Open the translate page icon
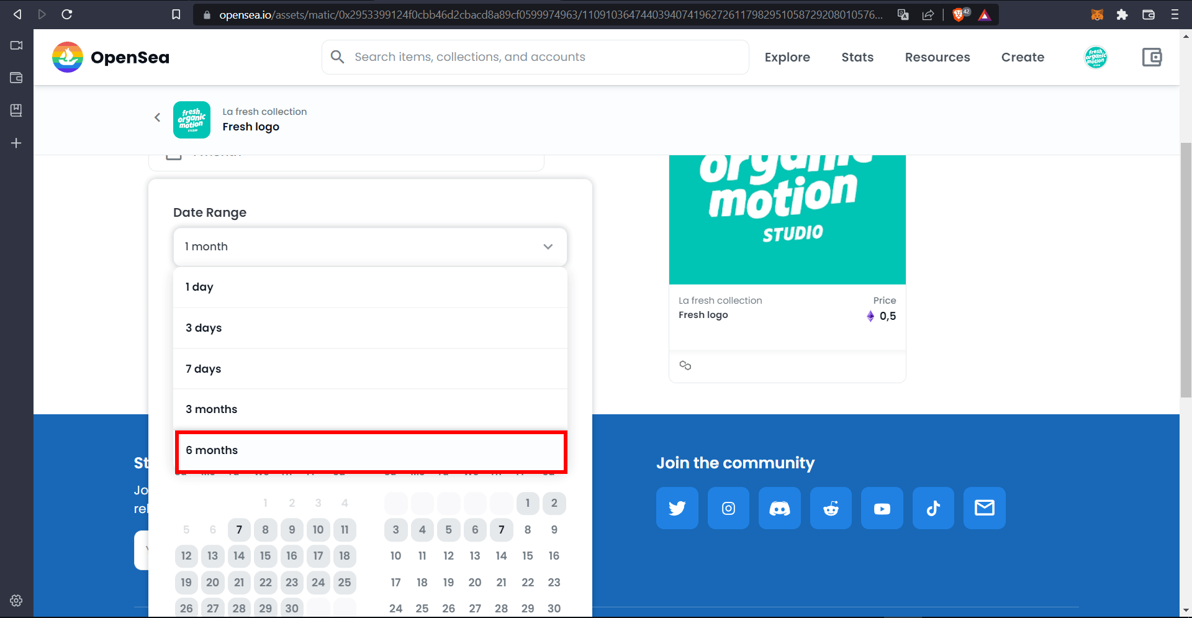The height and width of the screenshot is (618, 1192). pos(903,15)
